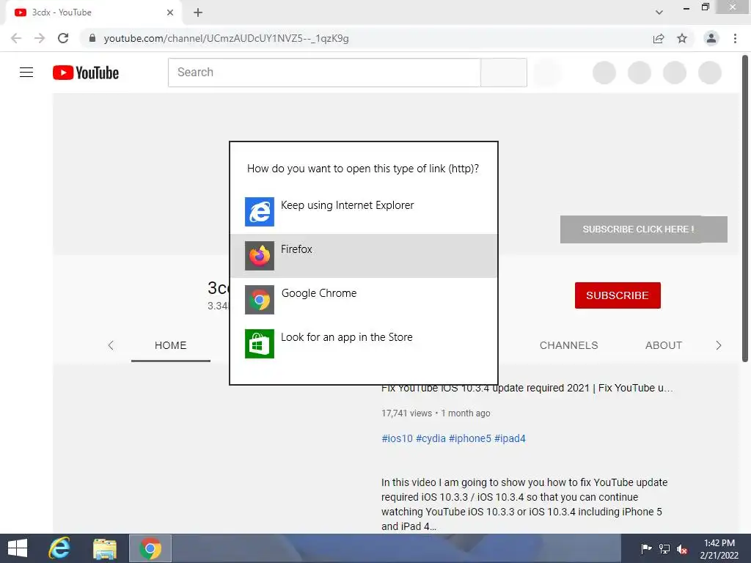Reload the page with the refresh icon
751x563 pixels.
63,38
